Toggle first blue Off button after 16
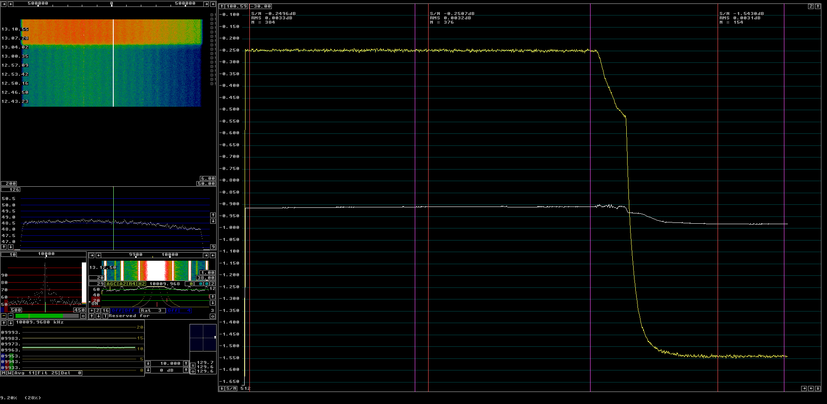827x404 pixels. coord(116,311)
